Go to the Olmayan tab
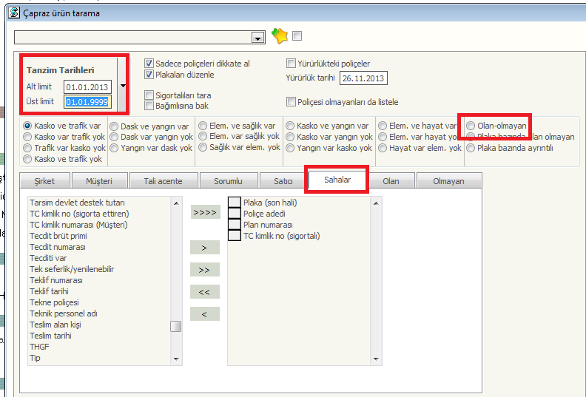The image size is (586, 397). pyautogui.click(x=448, y=181)
